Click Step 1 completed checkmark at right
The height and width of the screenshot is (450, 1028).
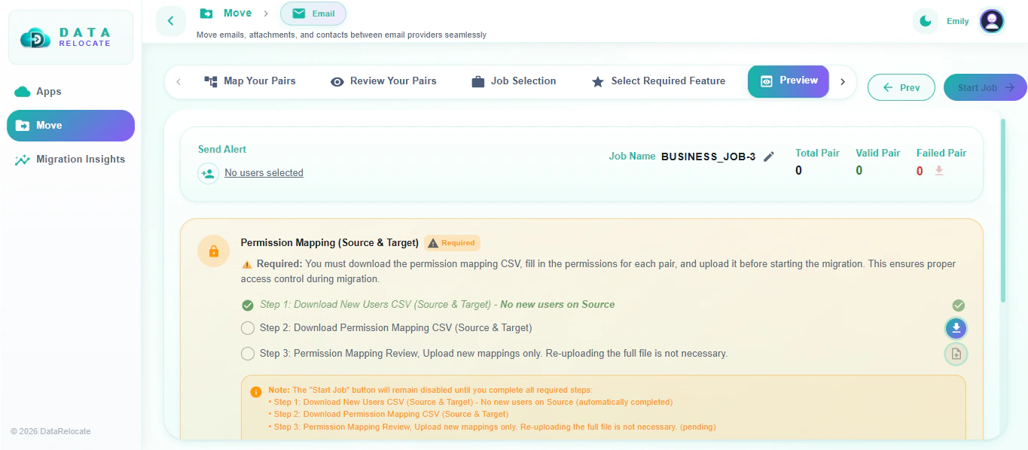click(958, 306)
